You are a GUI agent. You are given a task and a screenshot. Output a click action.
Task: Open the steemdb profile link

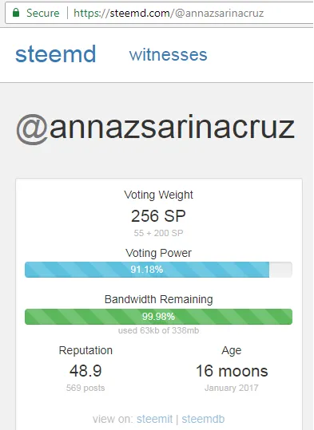(203, 419)
